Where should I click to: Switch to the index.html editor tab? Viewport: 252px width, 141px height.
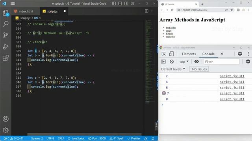(x=26, y=11)
